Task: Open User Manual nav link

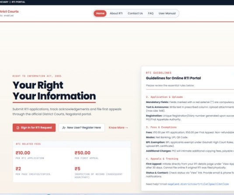Action: [x=167, y=14]
